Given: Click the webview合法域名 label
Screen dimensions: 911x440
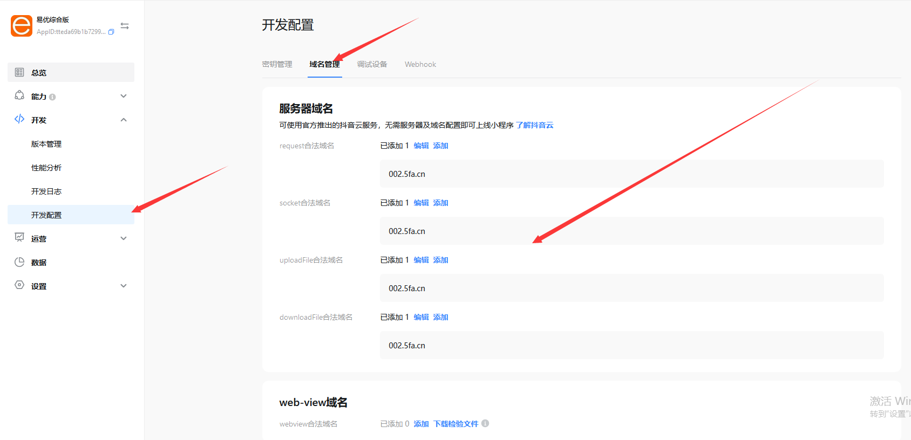Looking at the screenshot, I should point(309,424).
